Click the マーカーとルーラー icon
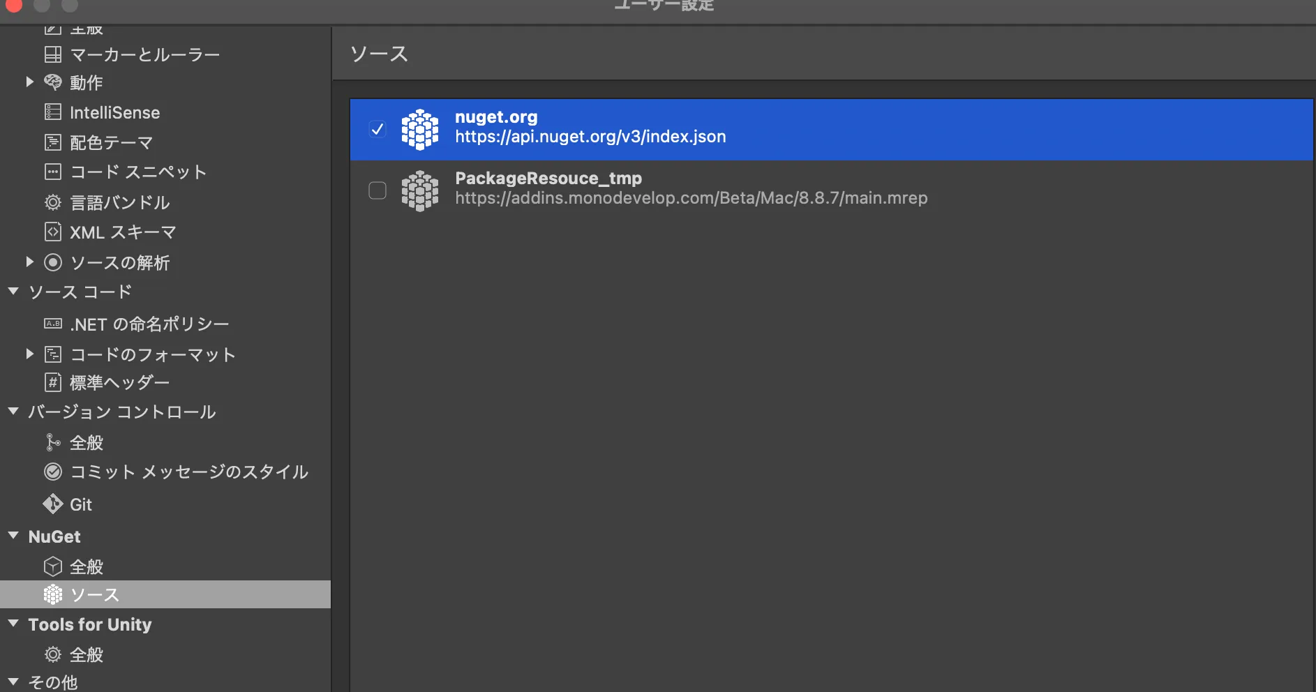Screen dimensions: 1316x692 coord(53,54)
